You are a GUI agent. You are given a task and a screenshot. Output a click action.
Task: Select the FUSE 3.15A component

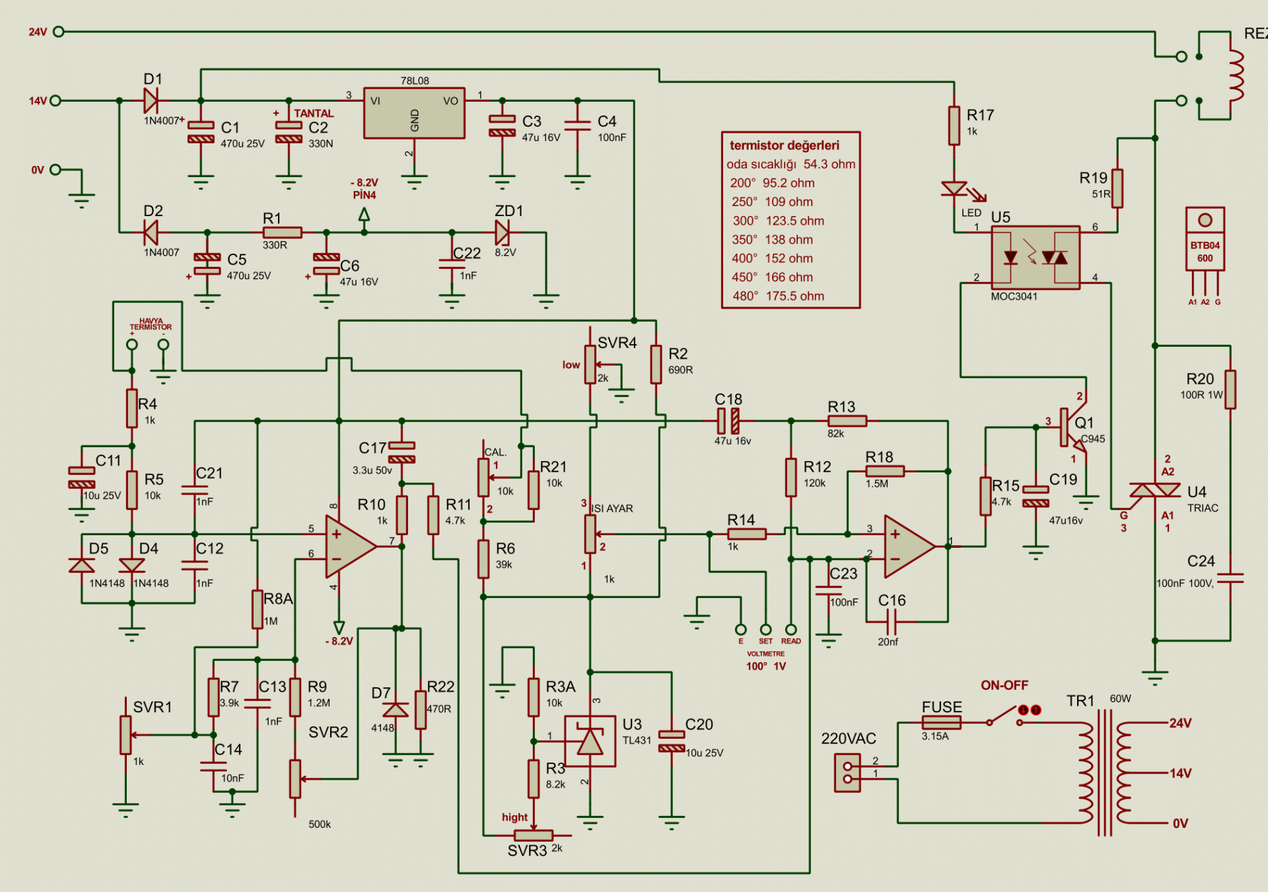pyautogui.click(x=941, y=723)
